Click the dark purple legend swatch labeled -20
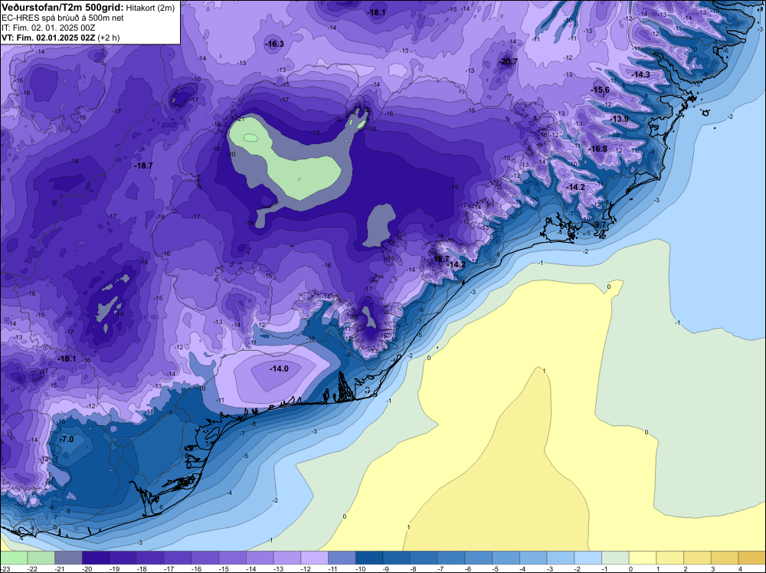 (x=96, y=558)
